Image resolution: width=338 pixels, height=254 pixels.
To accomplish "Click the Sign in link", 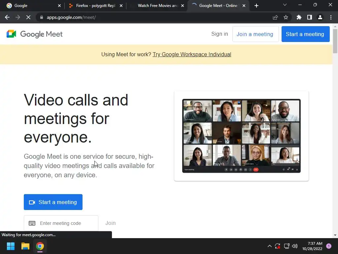I will (220, 34).
